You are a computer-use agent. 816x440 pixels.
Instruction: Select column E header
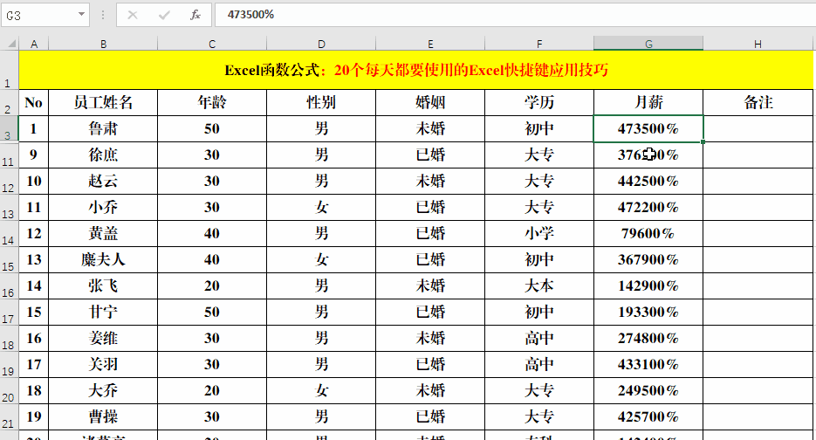coord(430,45)
